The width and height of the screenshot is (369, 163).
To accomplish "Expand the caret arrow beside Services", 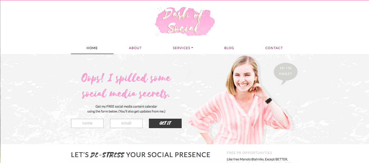I will [x=192, y=48].
